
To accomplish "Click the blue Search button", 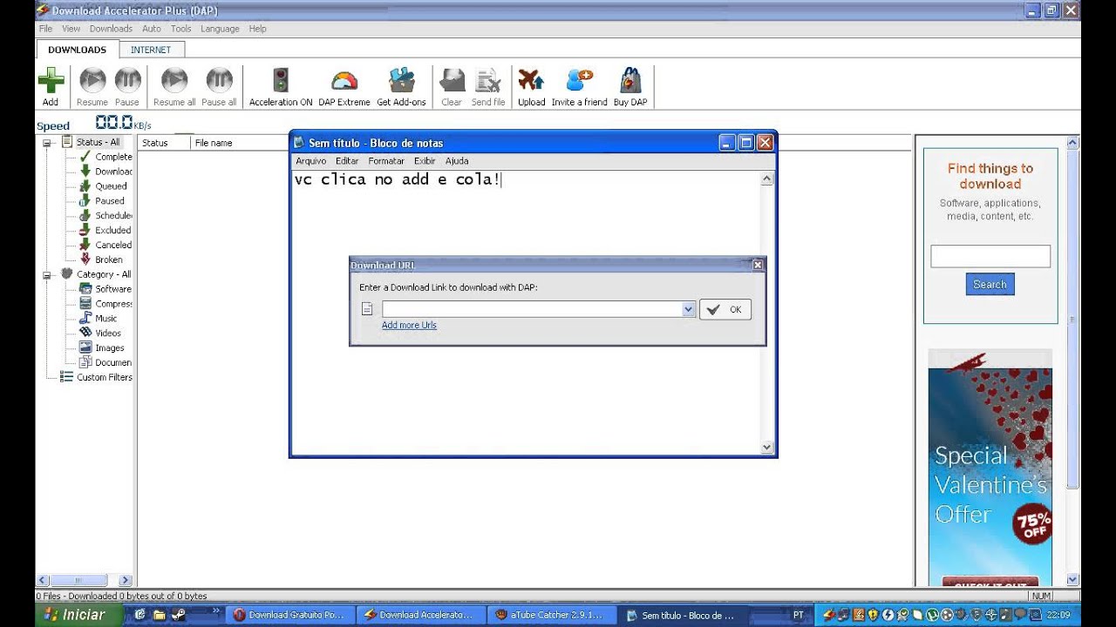I will coord(990,285).
